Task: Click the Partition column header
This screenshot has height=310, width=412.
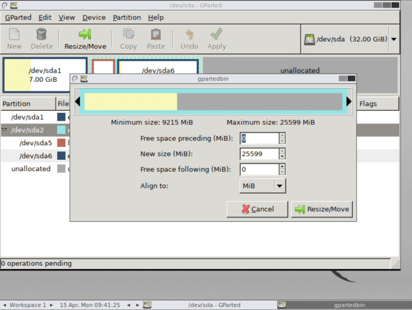Action: [28, 103]
